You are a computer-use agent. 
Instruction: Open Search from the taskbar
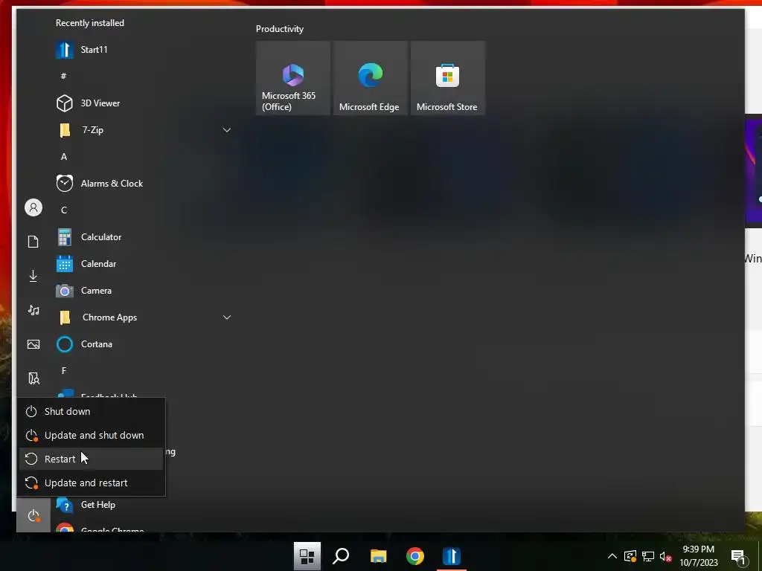coord(341,556)
